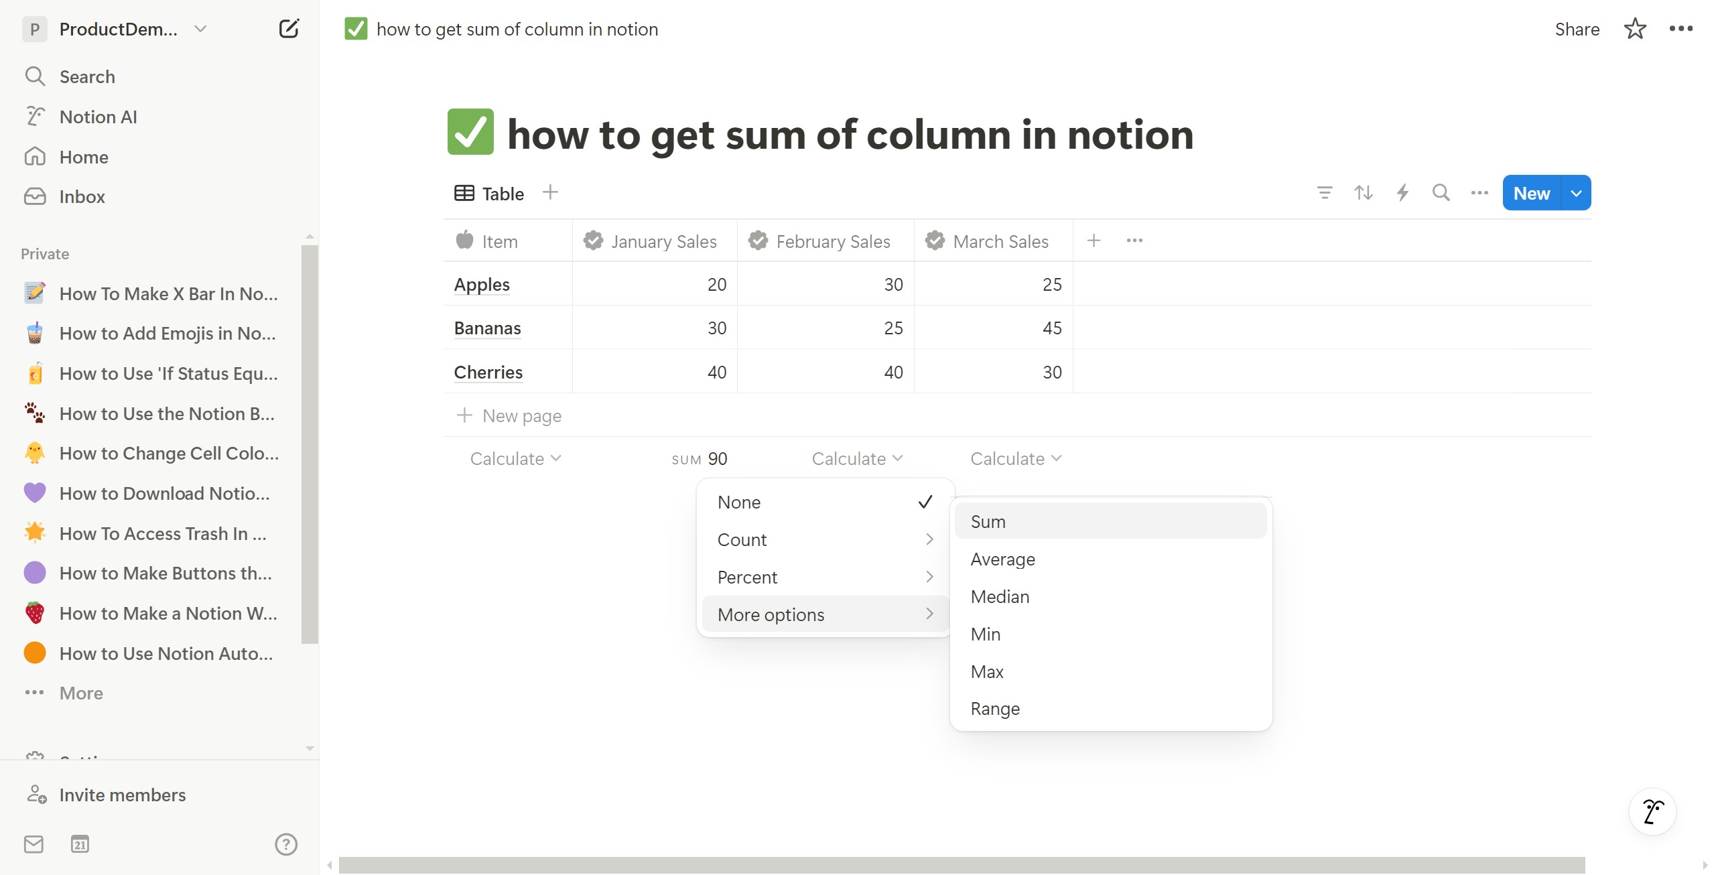Image resolution: width=1716 pixels, height=875 pixels.
Task: Click the page title heading
Action: tap(850, 134)
